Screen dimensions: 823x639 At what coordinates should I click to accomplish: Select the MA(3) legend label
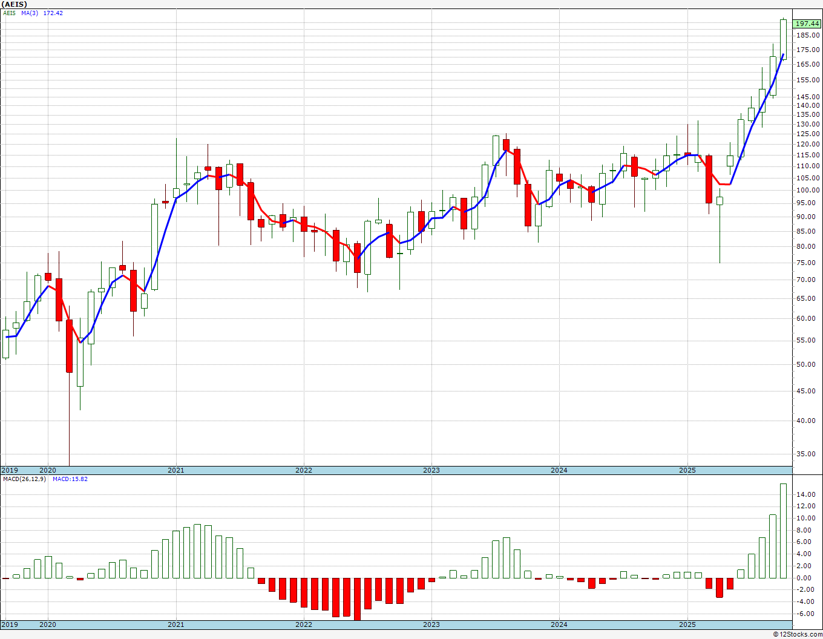coord(30,13)
